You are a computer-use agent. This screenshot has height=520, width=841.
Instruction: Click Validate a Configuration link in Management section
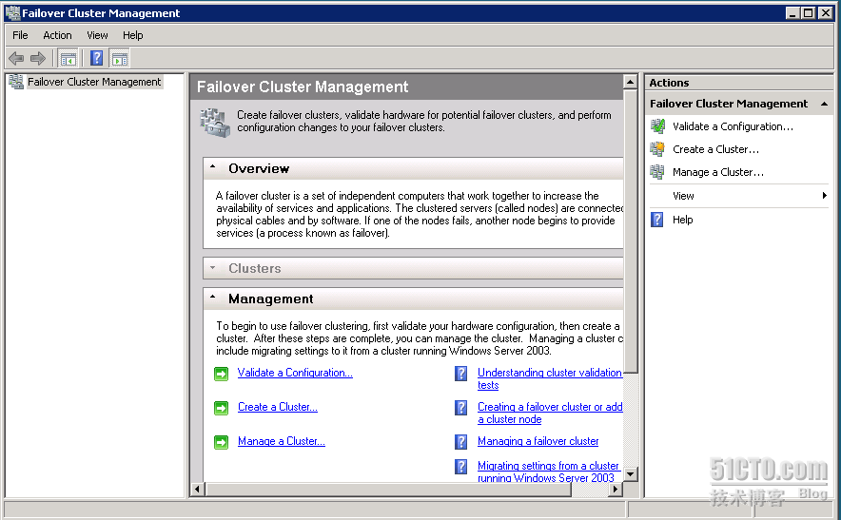(295, 373)
